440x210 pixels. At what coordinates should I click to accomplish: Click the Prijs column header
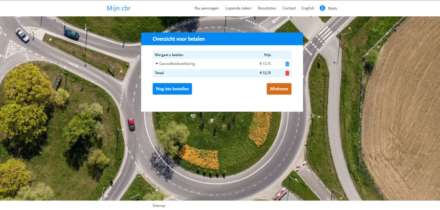[267, 55]
